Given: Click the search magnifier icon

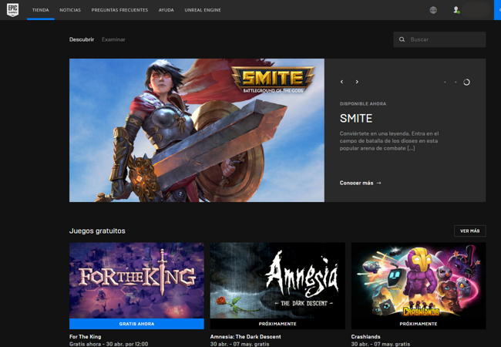Looking at the screenshot, I should point(402,39).
